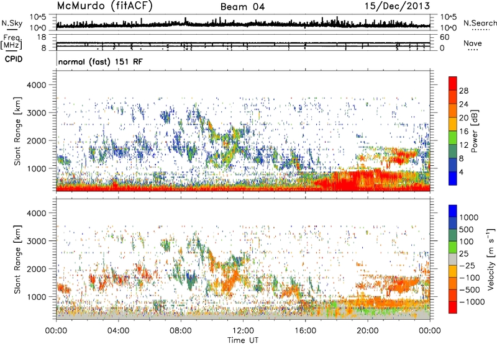Image resolution: width=497 pixels, height=344 pixels.
Task: Click the power panel 'Slant Range [km]' label
Action: (x=17, y=131)
